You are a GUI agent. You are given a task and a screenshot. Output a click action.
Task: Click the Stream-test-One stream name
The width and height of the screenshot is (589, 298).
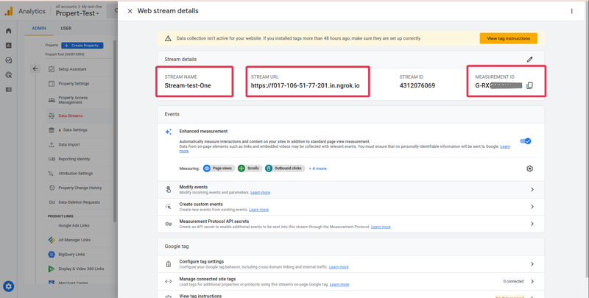click(188, 85)
